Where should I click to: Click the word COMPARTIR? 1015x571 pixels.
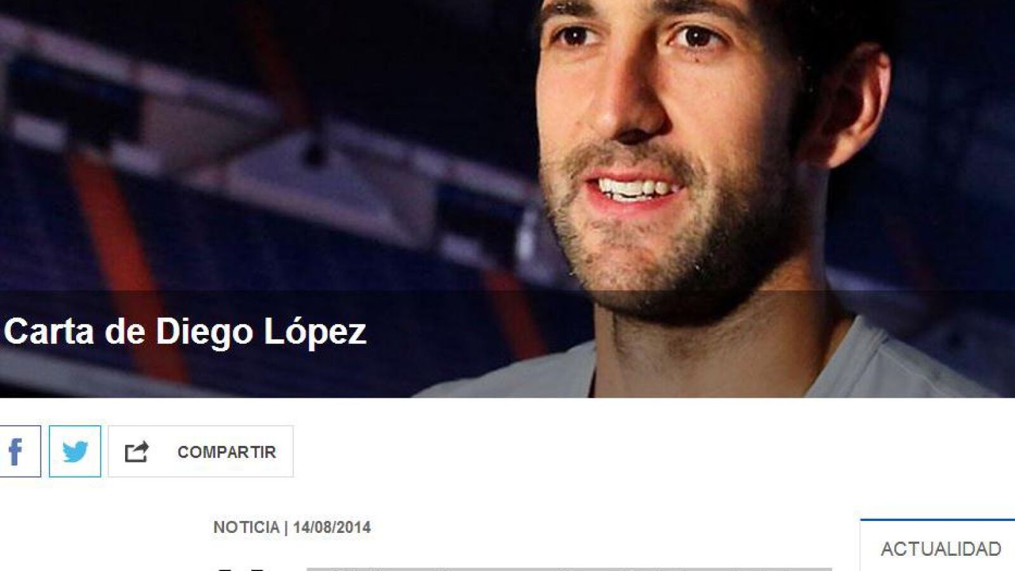click(x=227, y=452)
